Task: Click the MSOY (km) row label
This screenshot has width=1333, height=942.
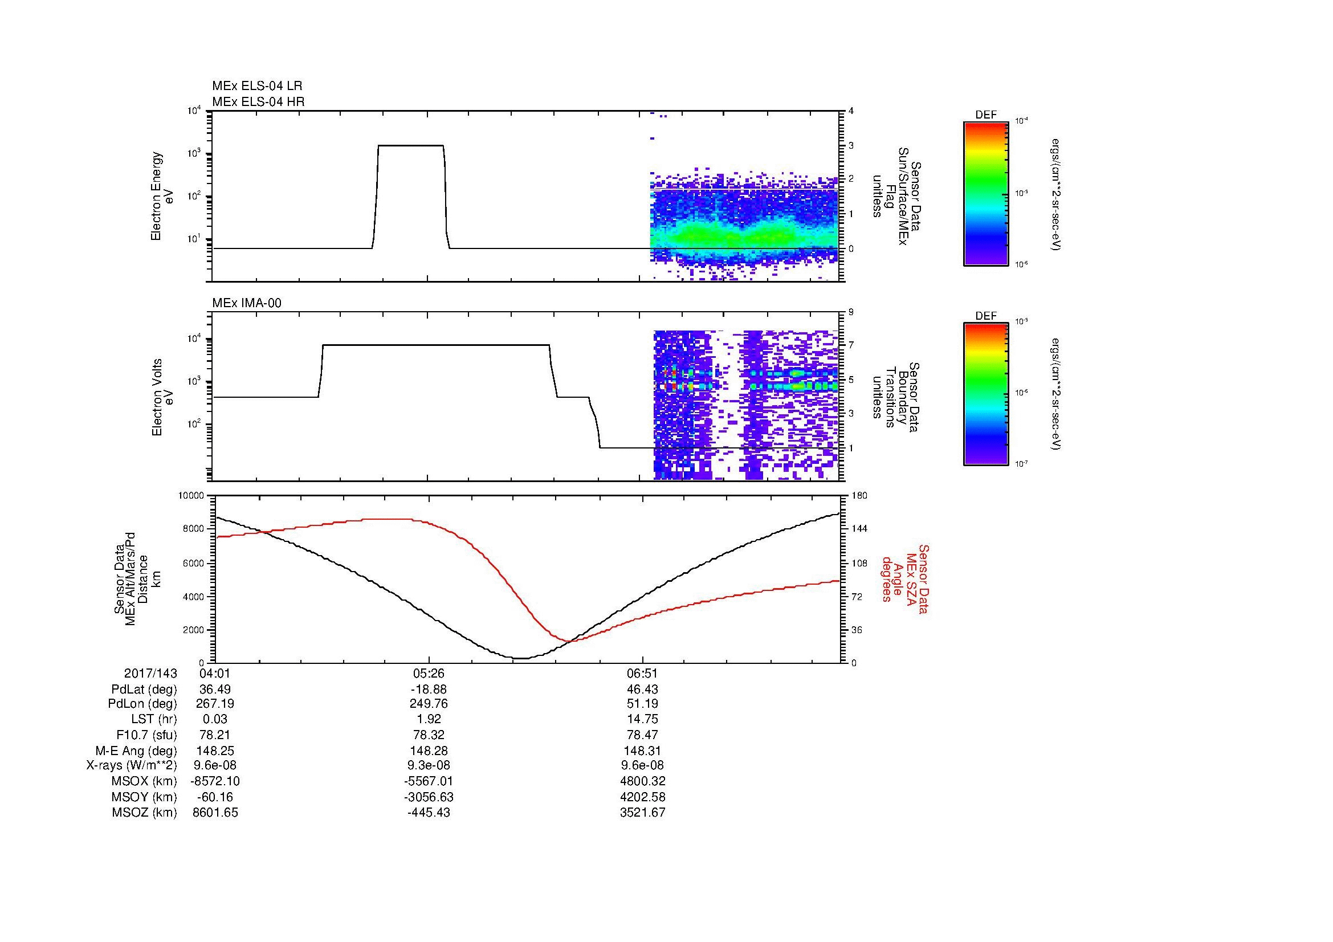Action: pos(144,797)
